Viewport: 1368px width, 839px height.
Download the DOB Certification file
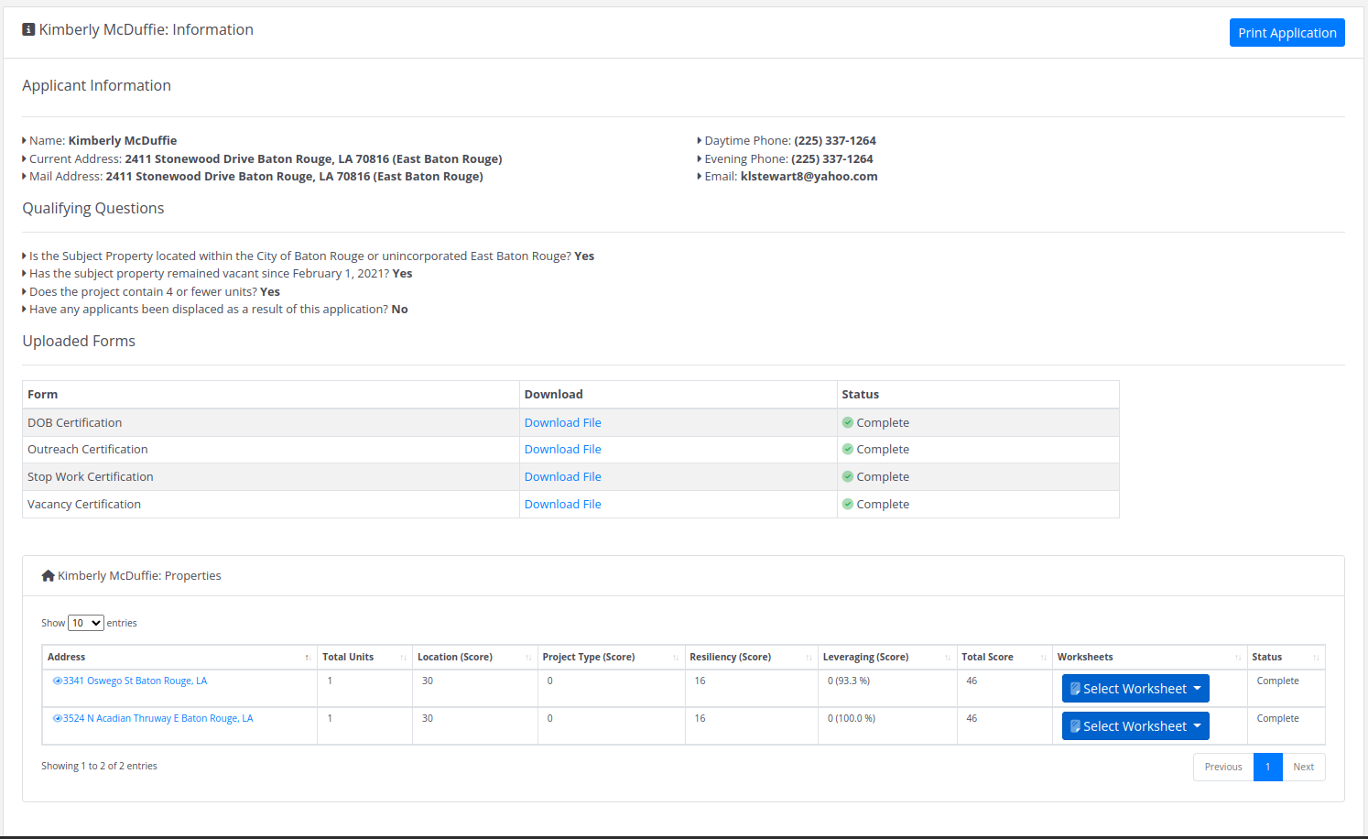coord(562,423)
